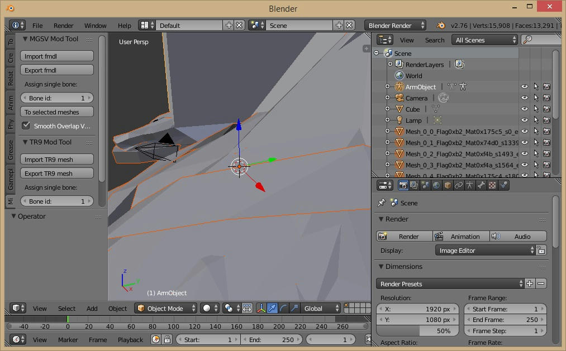Click the Blender logo icon in header
Screen dimensions: 566x351
[x=441, y=25]
